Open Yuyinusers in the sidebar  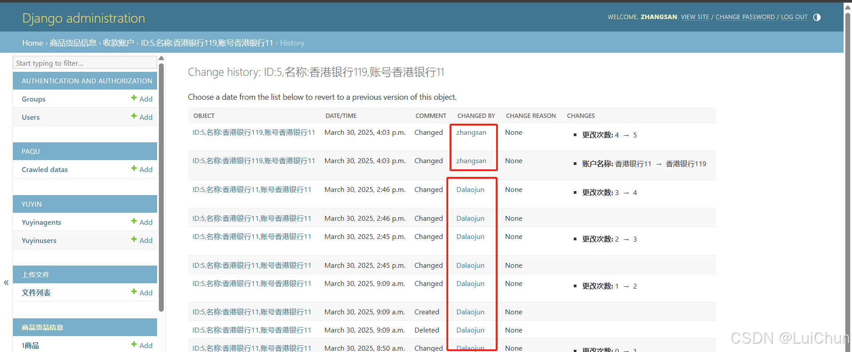point(39,240)
